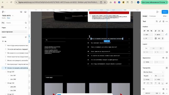Select fixed size text resizing
The height and width of the screenshot is (95, 169).
tap(161, 48)
